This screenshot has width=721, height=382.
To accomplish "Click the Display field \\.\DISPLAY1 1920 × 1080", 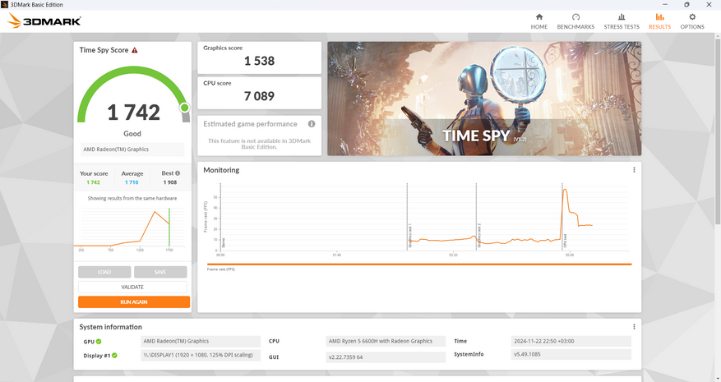I will click(x=201, y=356).
